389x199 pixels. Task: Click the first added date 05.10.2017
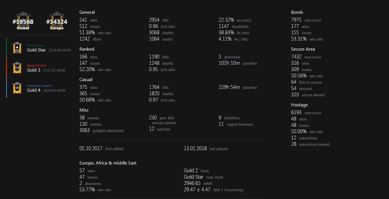[91, 149]
